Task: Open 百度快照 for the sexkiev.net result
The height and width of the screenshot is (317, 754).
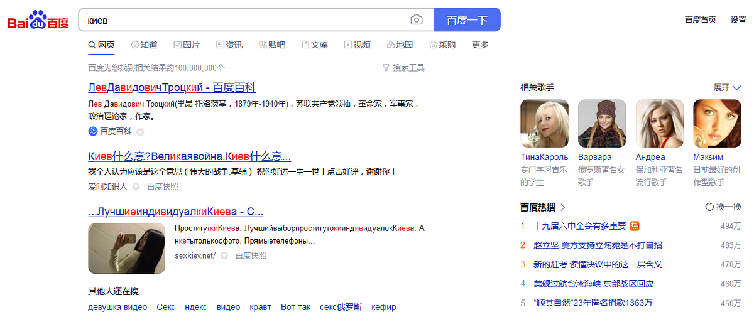Action: pyautogui.click(x=251, y=255)
